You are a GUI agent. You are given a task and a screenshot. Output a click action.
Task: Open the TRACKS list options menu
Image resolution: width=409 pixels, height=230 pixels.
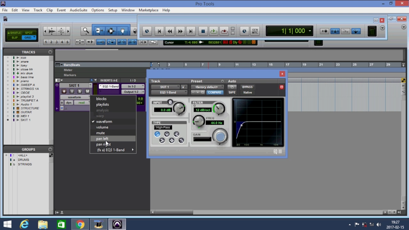[50, 52]
